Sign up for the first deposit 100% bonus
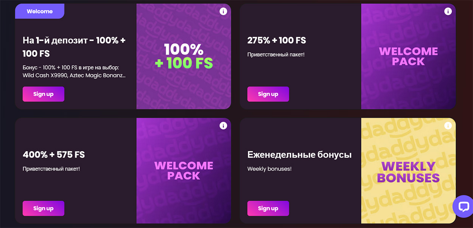Image resolution: width=473 pixels, height=228 pixels. (x=43, y=94)
